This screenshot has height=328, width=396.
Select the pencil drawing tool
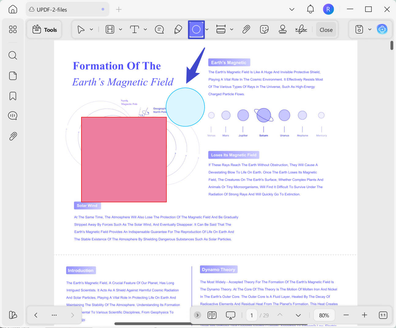pos(178,29)
